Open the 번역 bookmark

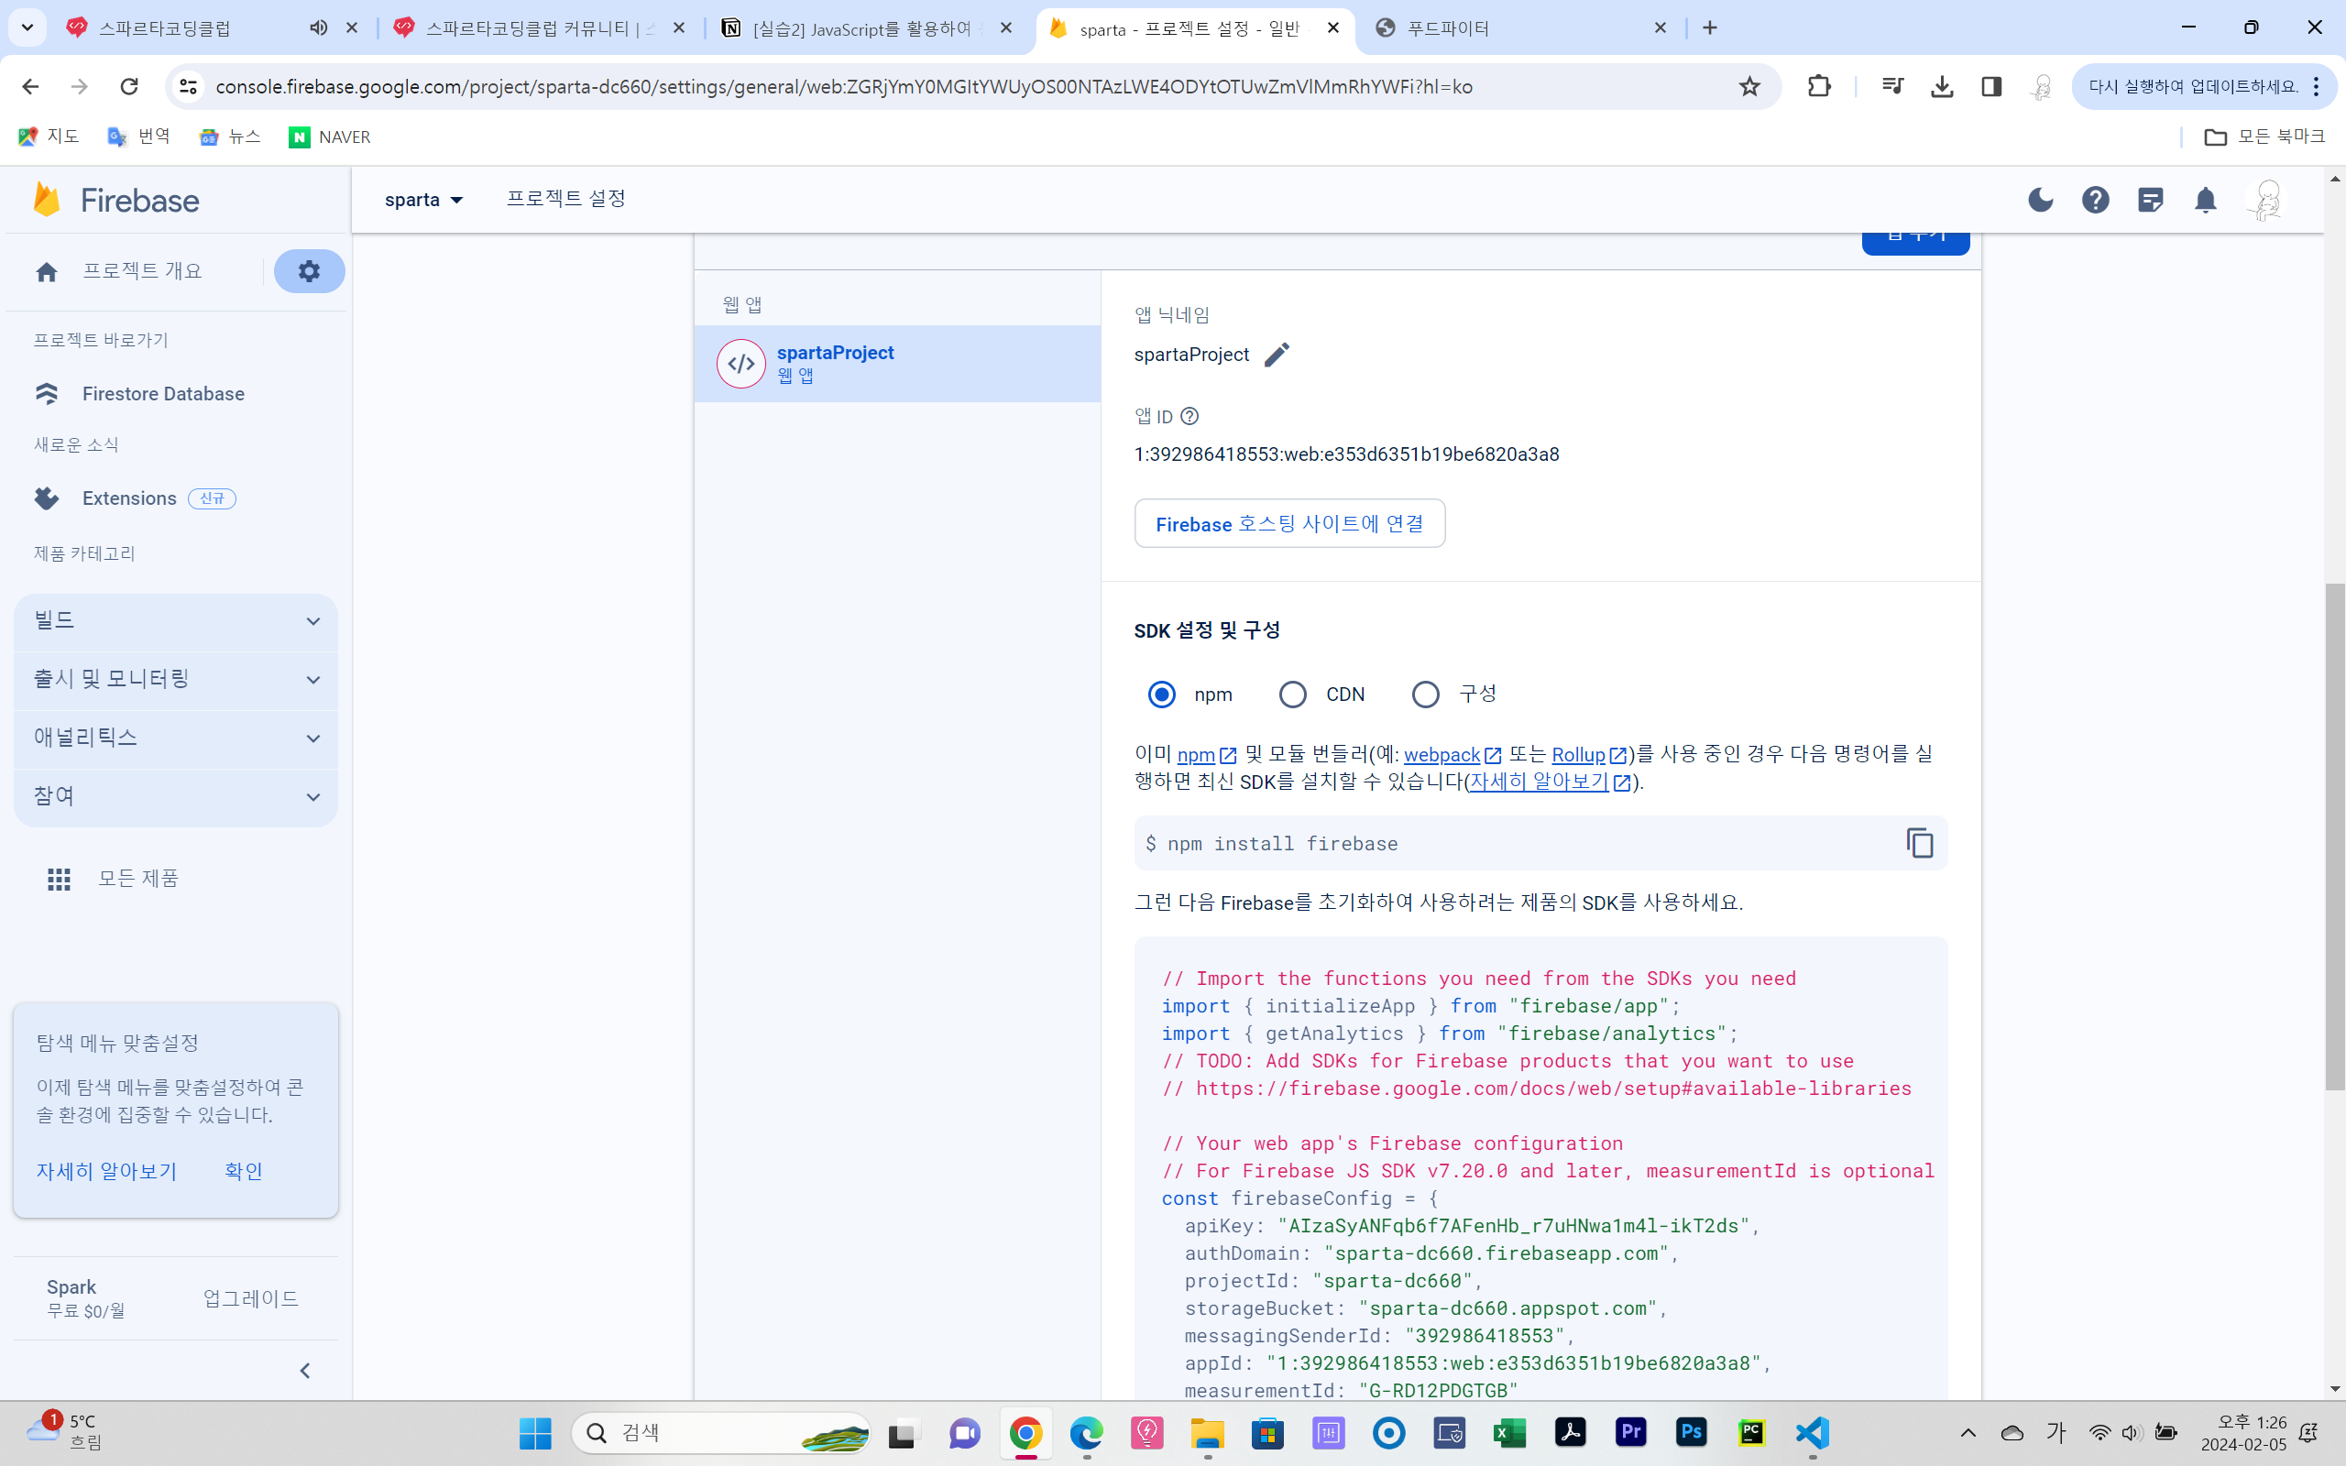[x=138, y=137]
